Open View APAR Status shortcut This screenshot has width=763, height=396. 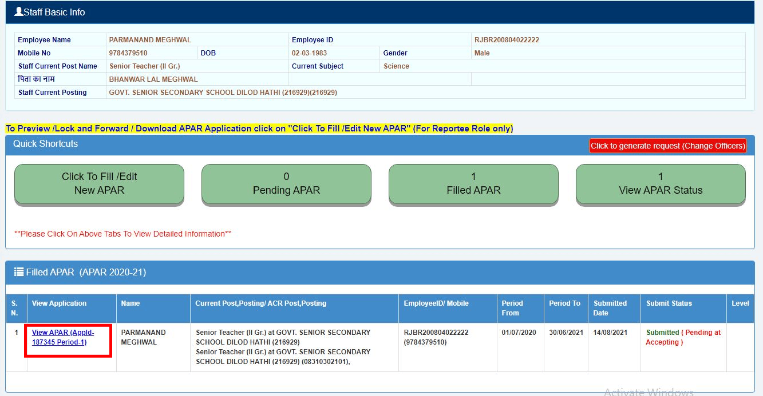(660, 184)
